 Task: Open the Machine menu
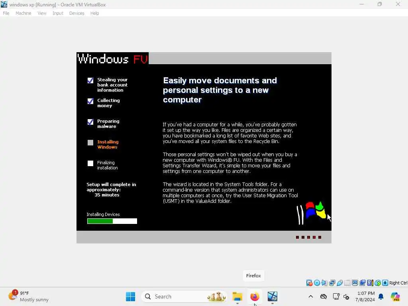(x=24, y=13)
